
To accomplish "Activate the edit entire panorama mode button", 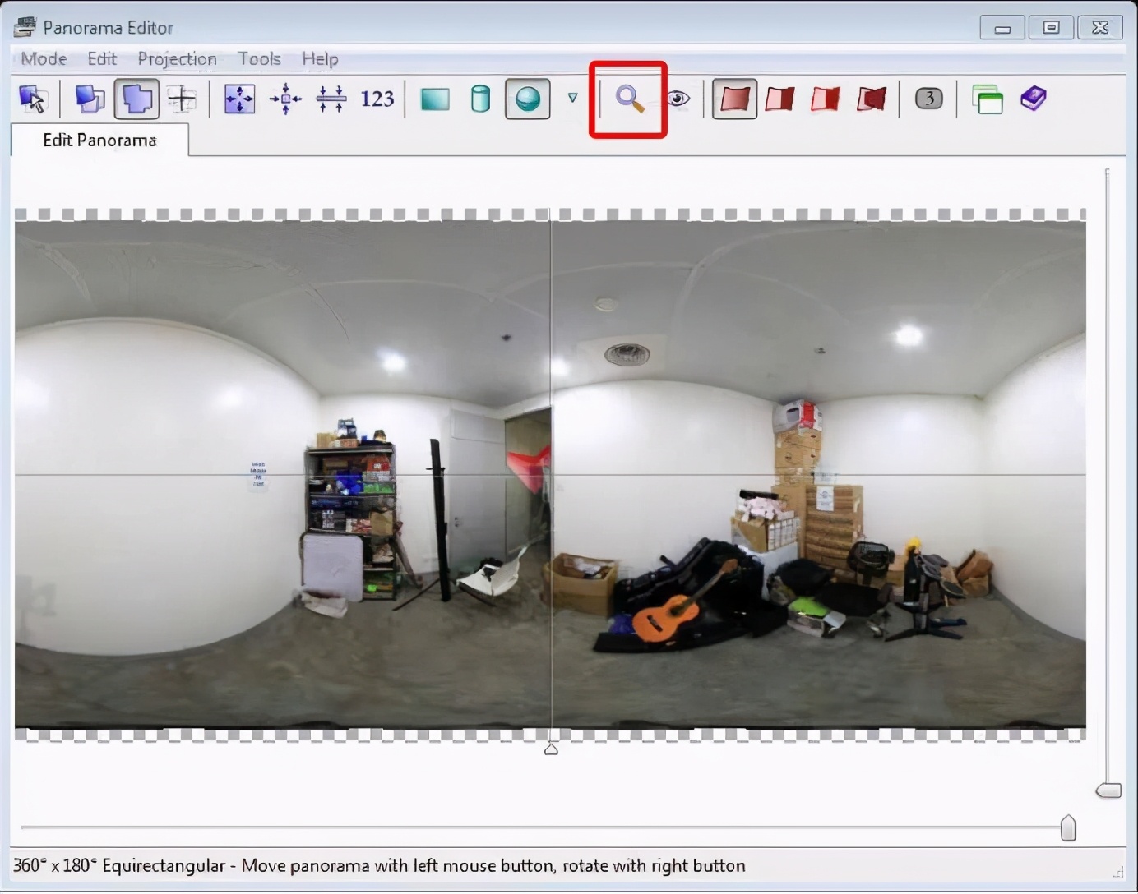I will coord(136,99).
